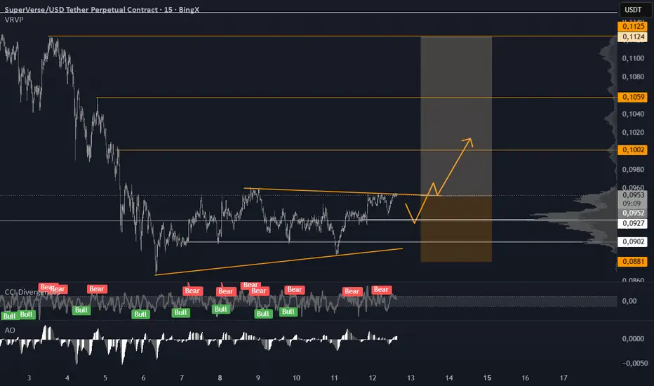
Task: Click the current price 0,0953 label
Action: [x=633, y=195]
